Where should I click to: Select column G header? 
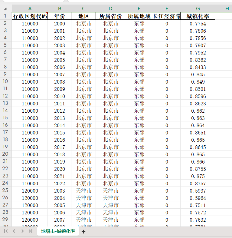(198, 8)
